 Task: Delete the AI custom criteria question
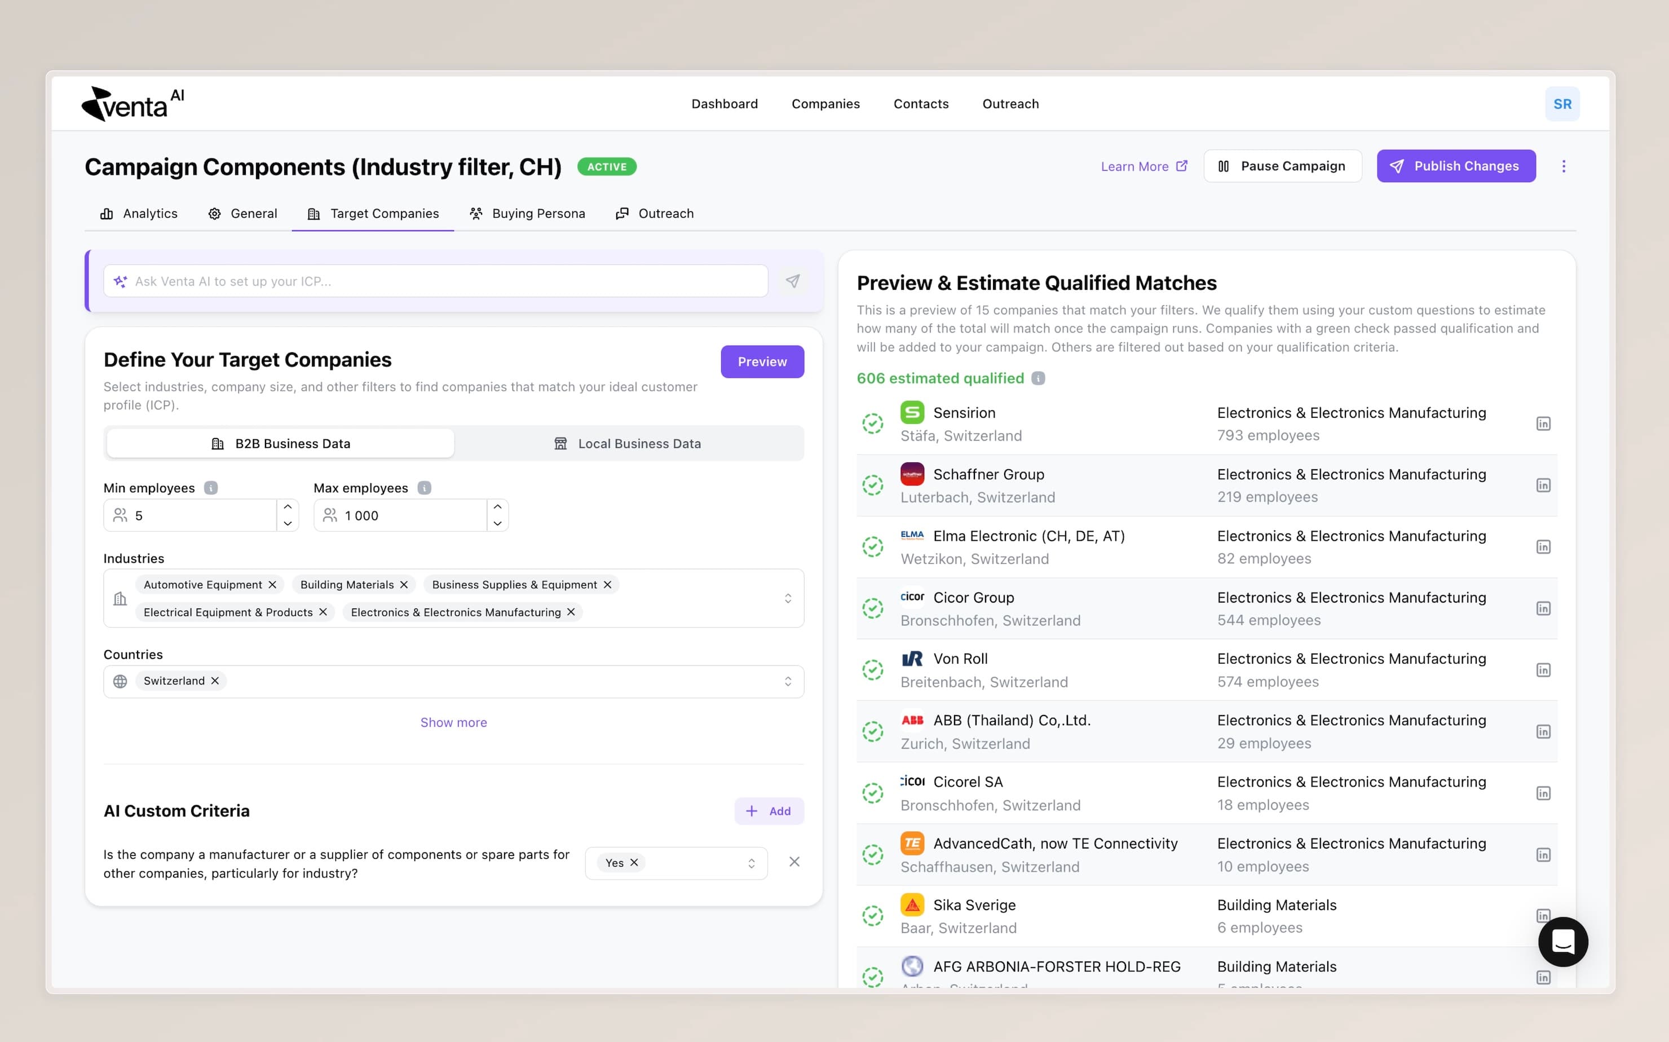(794, 862)
